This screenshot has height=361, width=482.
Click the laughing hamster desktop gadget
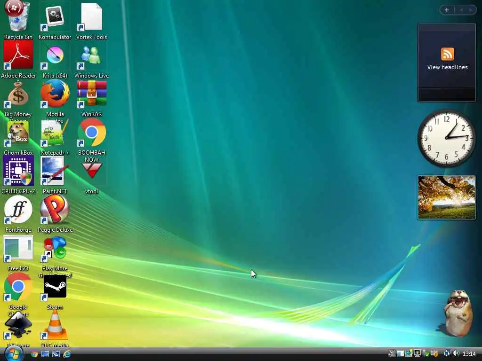pyautogui.click(x=458, y=313)
